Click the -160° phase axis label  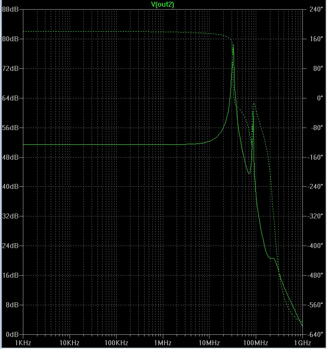315,157
